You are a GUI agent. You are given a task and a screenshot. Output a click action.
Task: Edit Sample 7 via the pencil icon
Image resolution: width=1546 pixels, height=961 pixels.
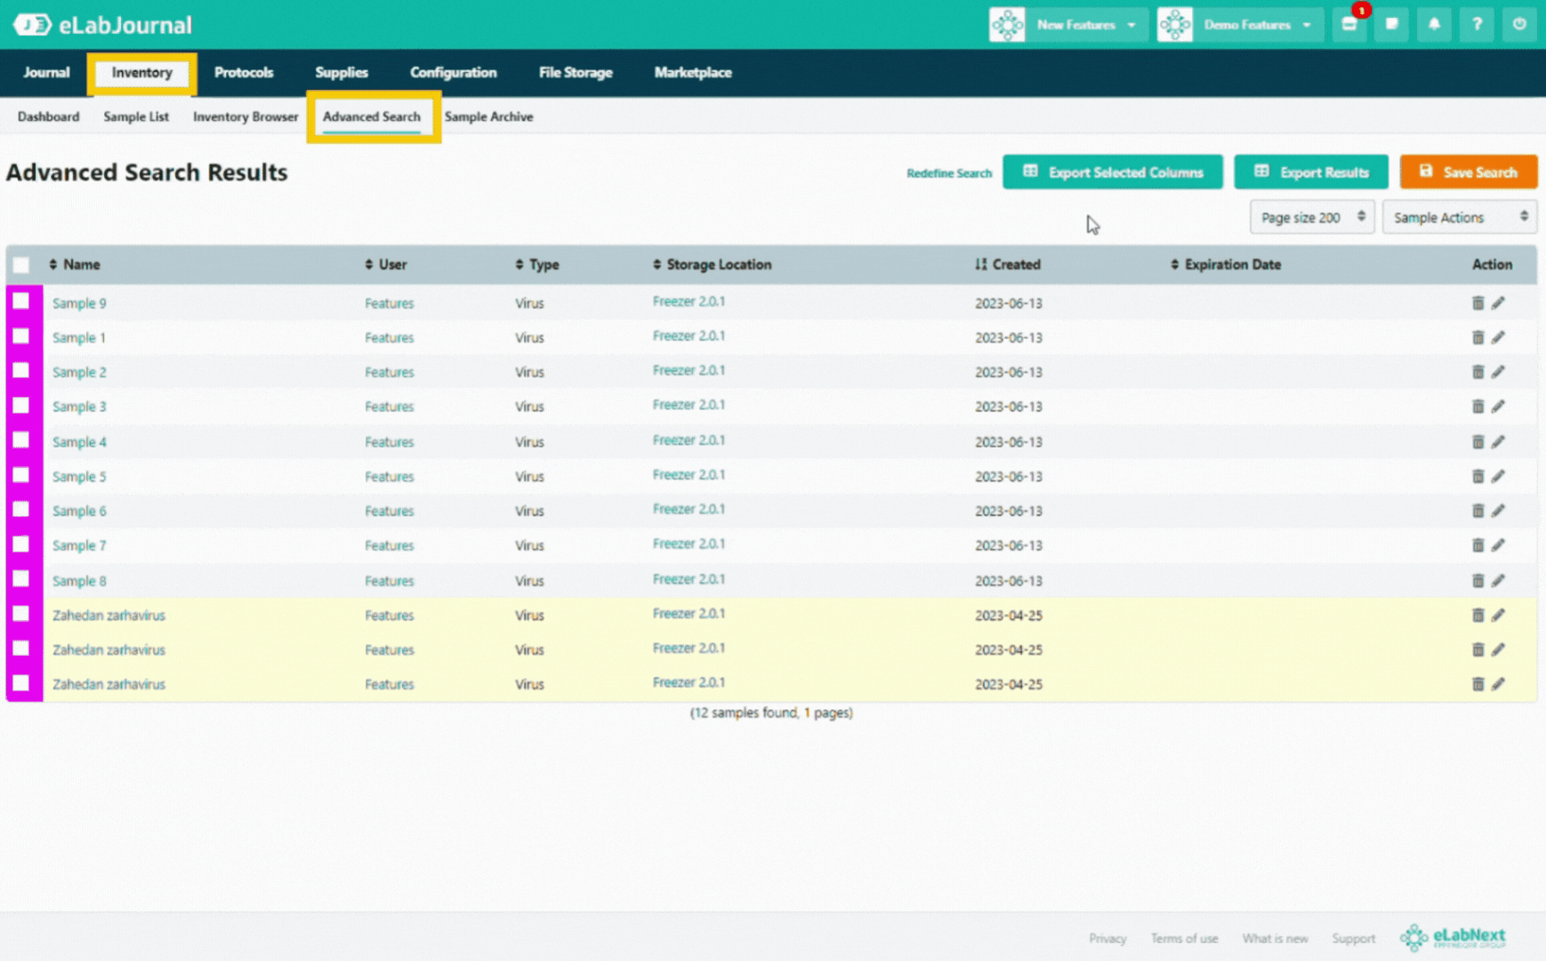click(1499, 545)
